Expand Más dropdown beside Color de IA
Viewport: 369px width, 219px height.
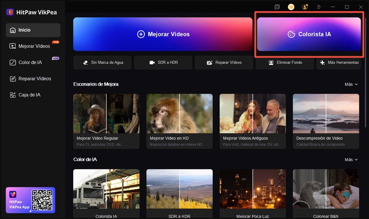pos(351,160)
